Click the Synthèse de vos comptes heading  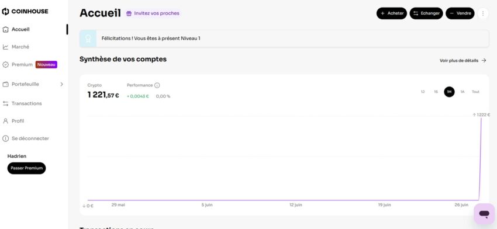[x=123, y=59]
